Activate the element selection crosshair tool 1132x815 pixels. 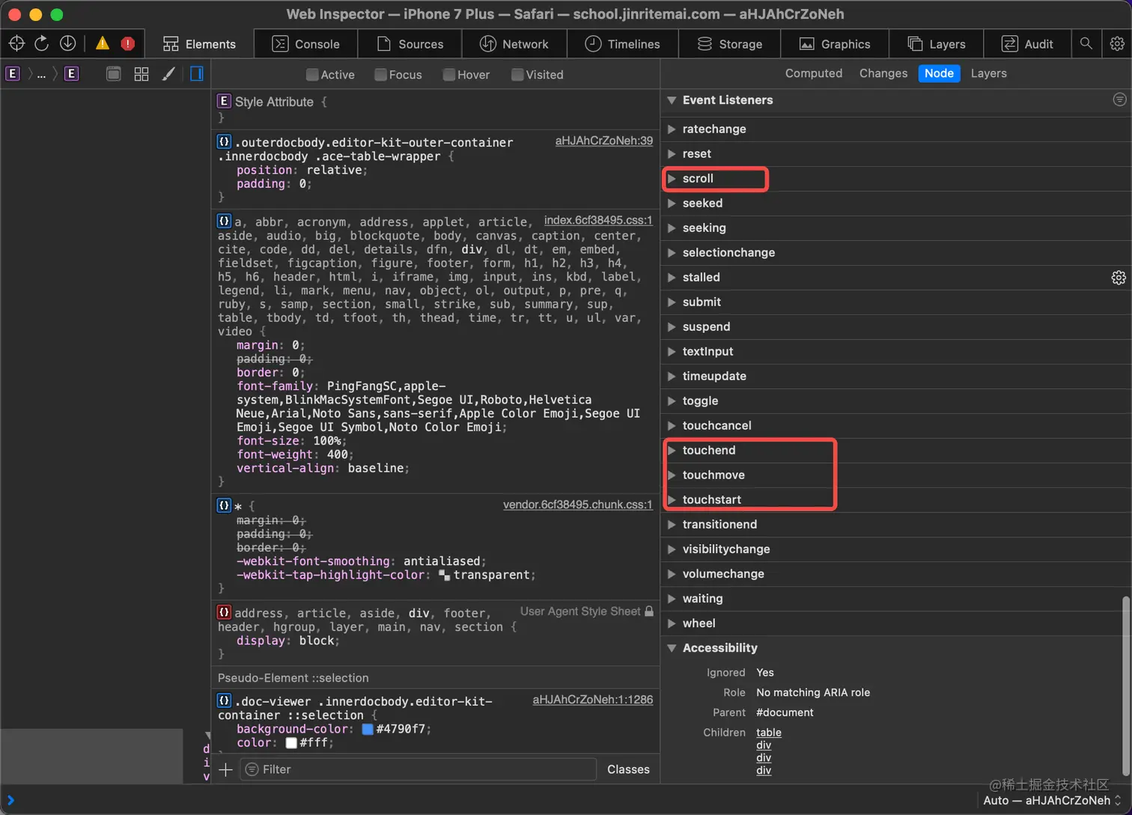16,43
